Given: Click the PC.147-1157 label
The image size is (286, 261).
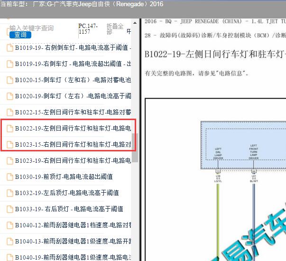Looking at the screenshot, I should (x=88, y=28).
